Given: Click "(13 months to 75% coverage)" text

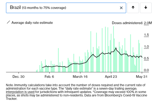Looking at the screenshot, I should pyautogui.click(x=44, y=8).
